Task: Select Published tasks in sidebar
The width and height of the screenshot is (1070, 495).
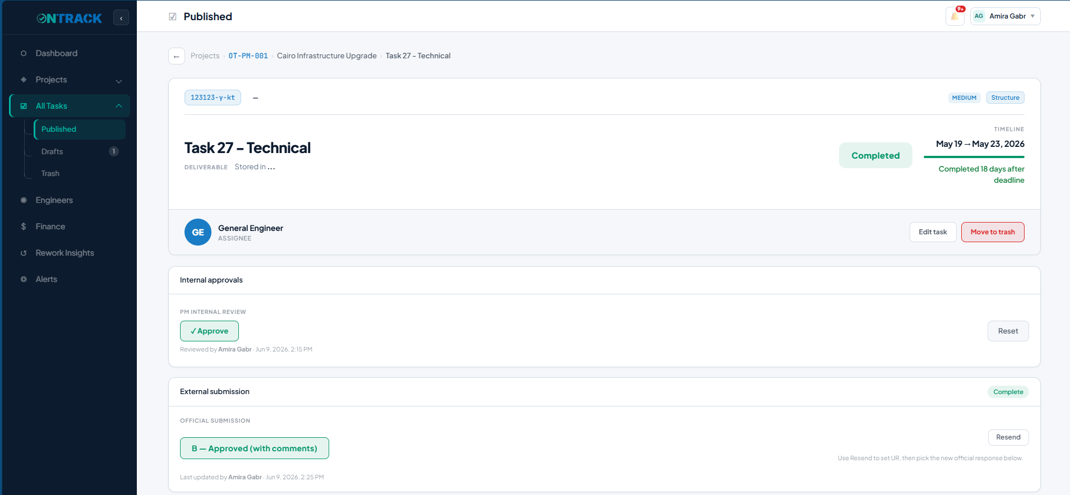Action: click(x=80, y=129)
